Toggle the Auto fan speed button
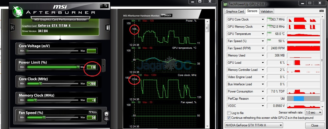Image resolution: width=328 pixels, height=129 pixels. [93, 112]
